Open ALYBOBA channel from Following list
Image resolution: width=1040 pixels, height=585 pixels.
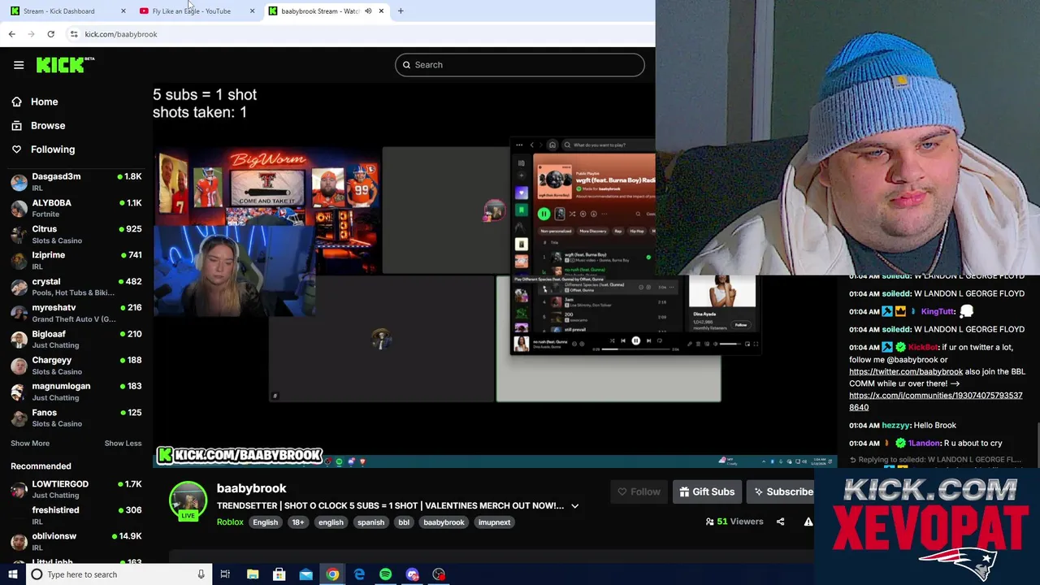pyautogui.click(x=76, y=208)
